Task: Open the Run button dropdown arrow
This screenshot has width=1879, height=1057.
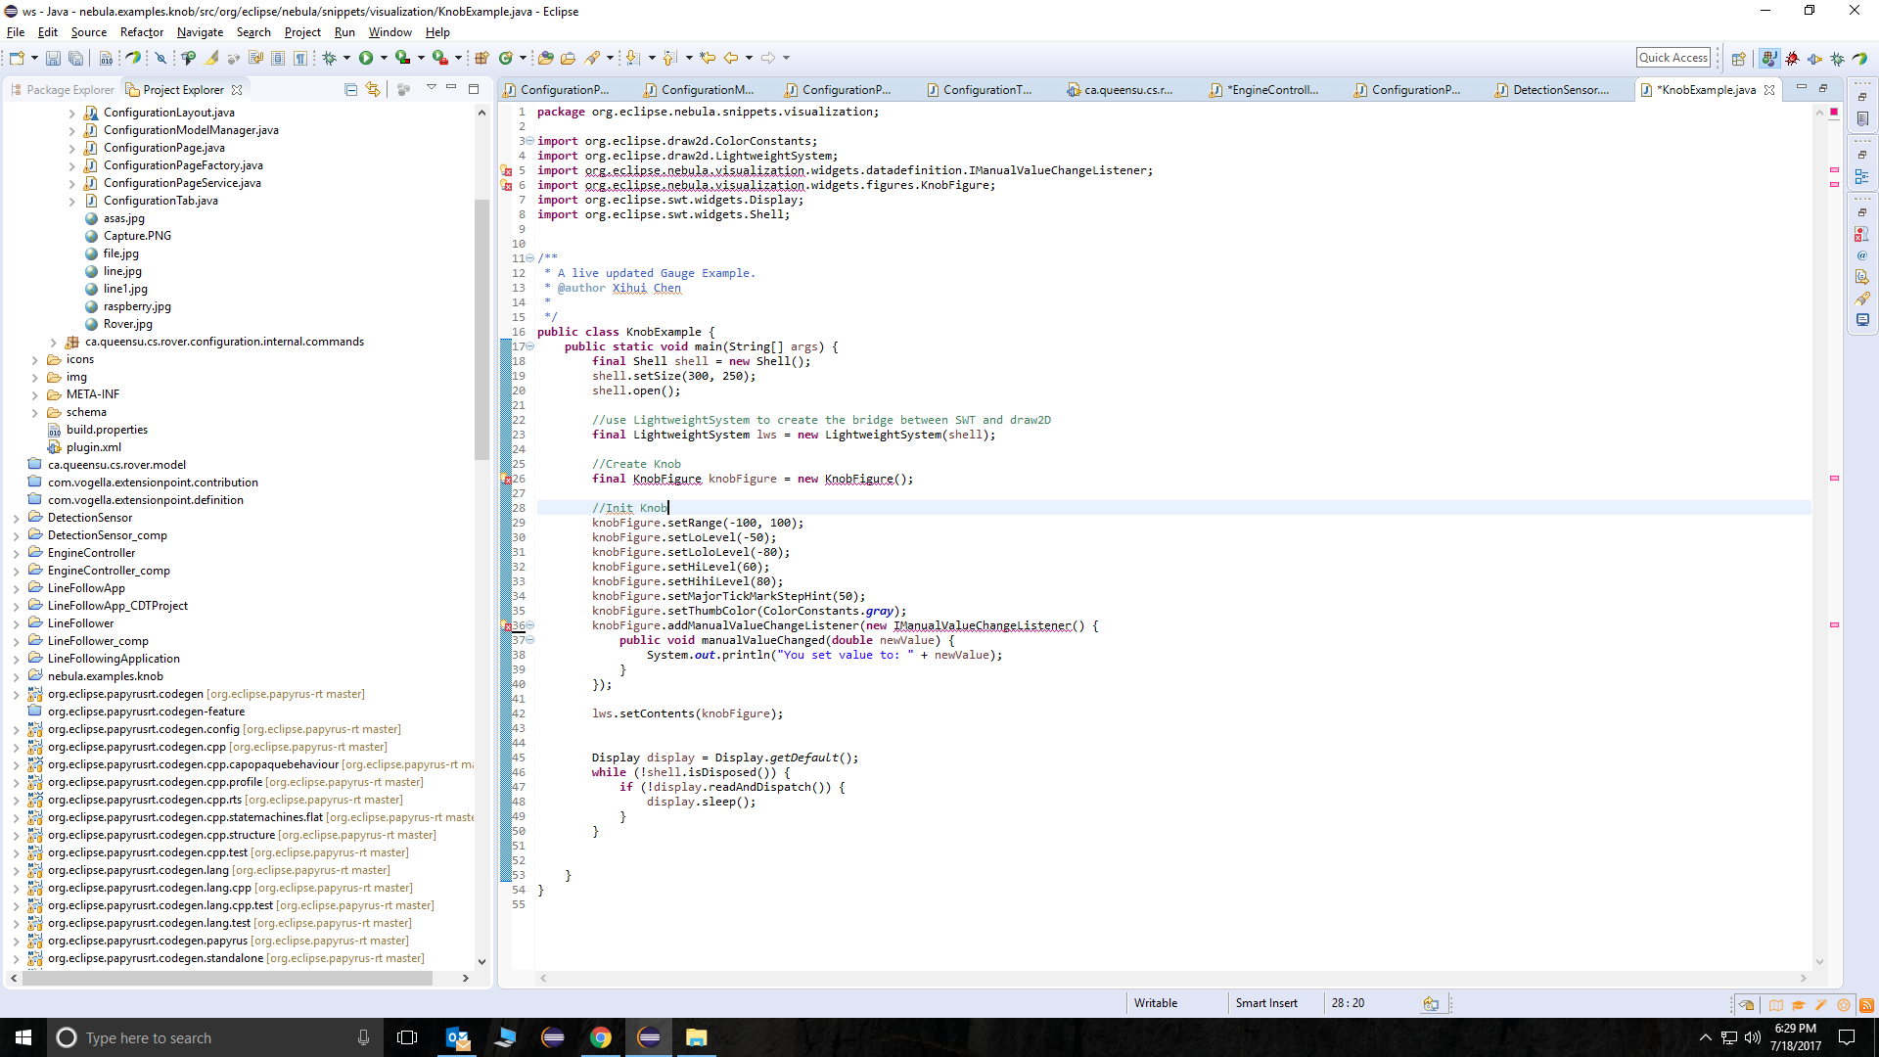Action: click(384, 58)
